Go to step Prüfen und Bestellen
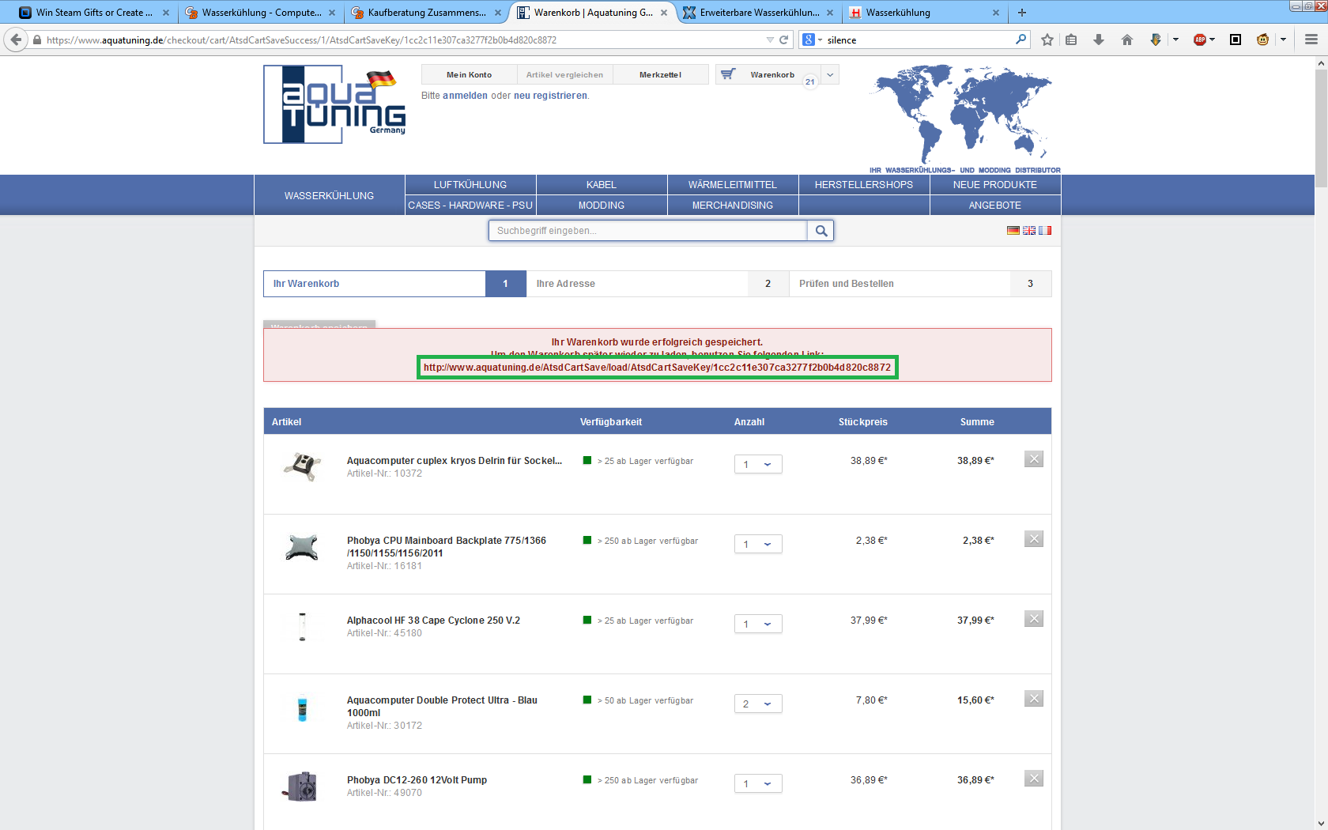Screen dimensions: 1328x830 point(920,284)
